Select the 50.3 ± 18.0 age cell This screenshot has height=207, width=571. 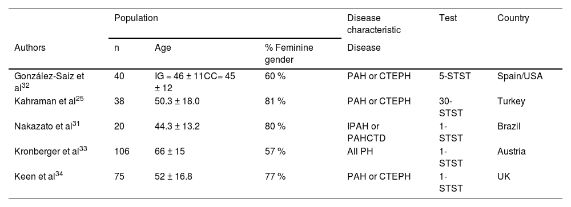pos(177,101)
